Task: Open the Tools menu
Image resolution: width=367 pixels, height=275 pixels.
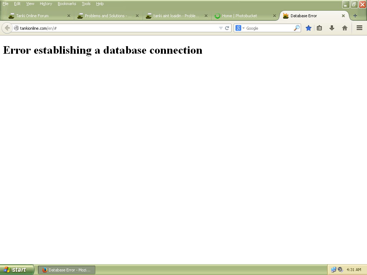Action: coord(86,4)
